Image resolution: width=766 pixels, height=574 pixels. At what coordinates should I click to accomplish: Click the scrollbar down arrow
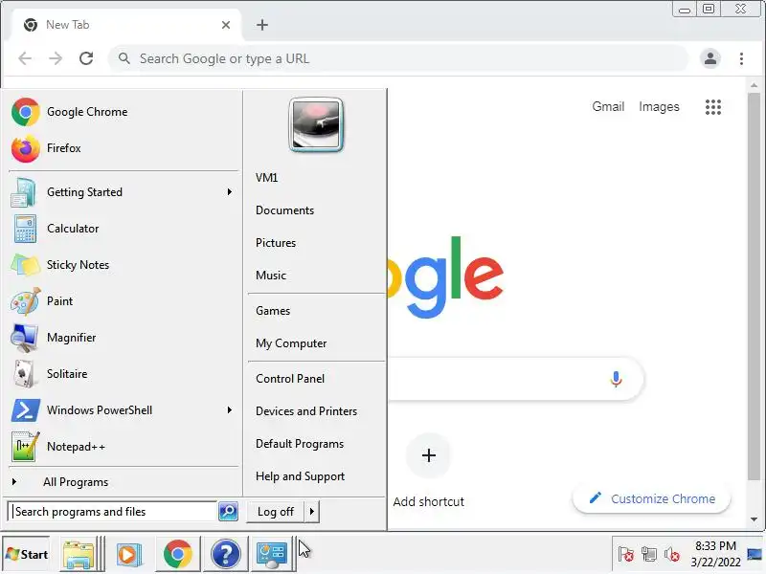(755, 519)
